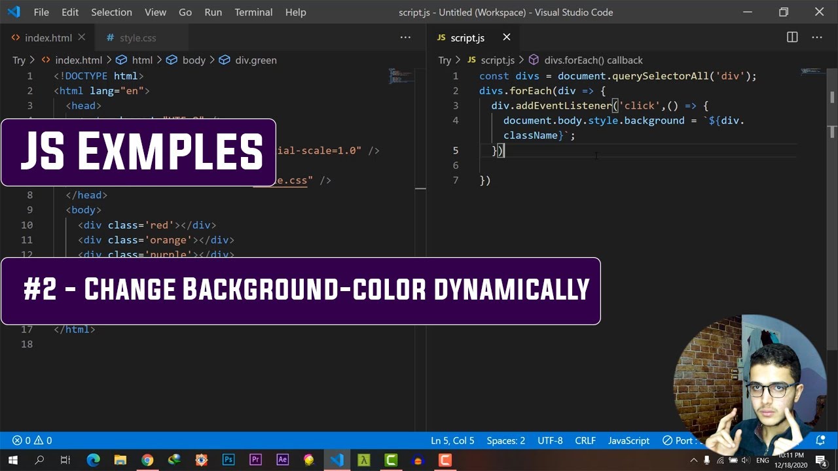Click class='orange' div line in index.html
The height and width of the screenshot is (471, 838).
click(x=156, y=240)
